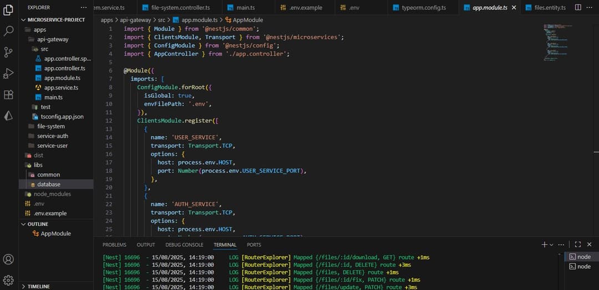
Task: Open app.controller.ts in explorer
Action: (56, 68)
